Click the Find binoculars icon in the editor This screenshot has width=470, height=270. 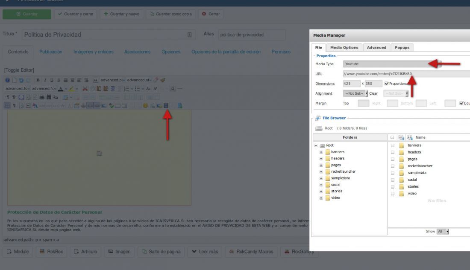pyautogui.click(x=49, y=97)
